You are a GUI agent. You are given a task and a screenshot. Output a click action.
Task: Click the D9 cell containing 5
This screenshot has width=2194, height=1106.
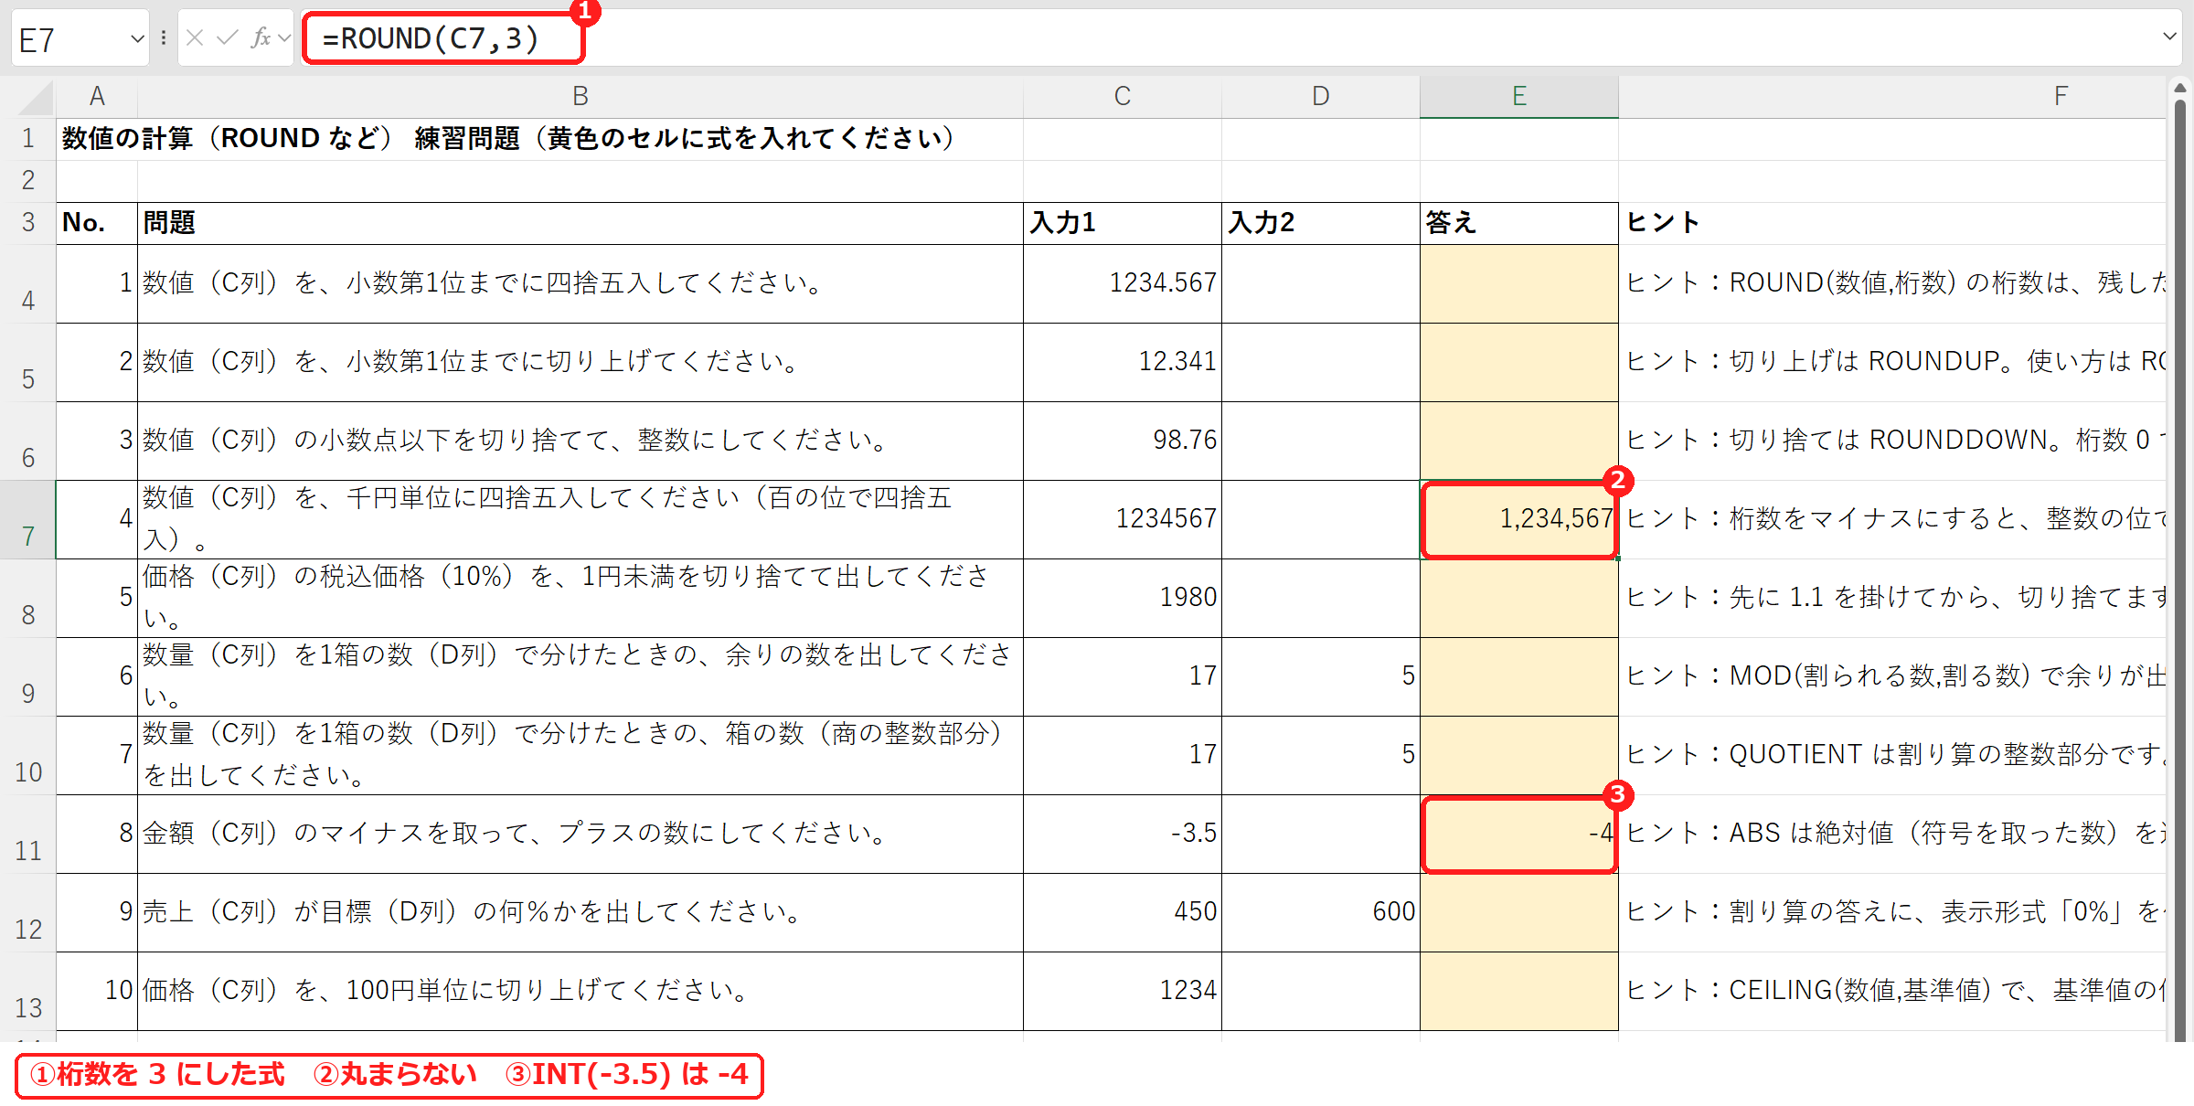pos(1321,676)
